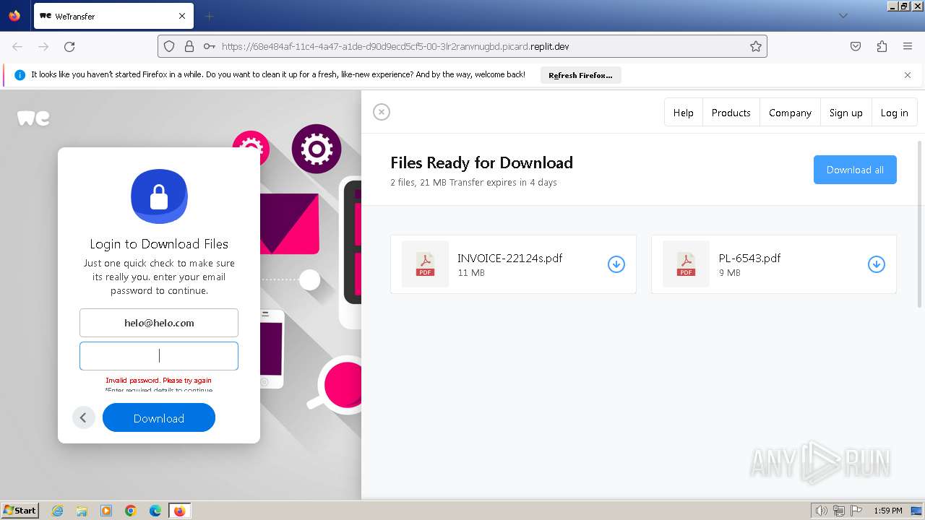Open volume control in system tray
The width and height of the screenshot is (925, 520).
coord(822,511)
